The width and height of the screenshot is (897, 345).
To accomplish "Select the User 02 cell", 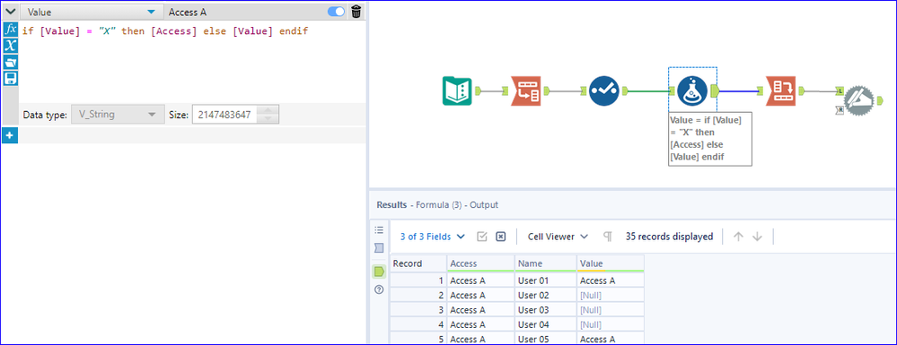I will 546,296.
